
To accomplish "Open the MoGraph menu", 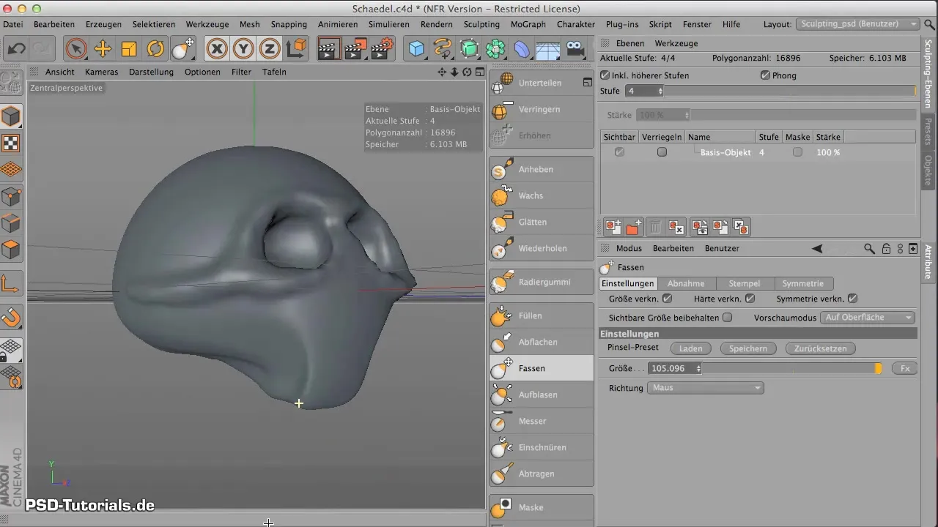I will click(528, 24).
